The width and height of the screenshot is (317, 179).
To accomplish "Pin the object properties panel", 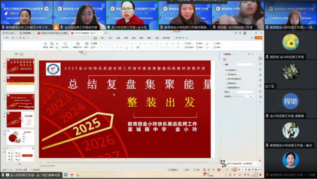I will 249,54.
